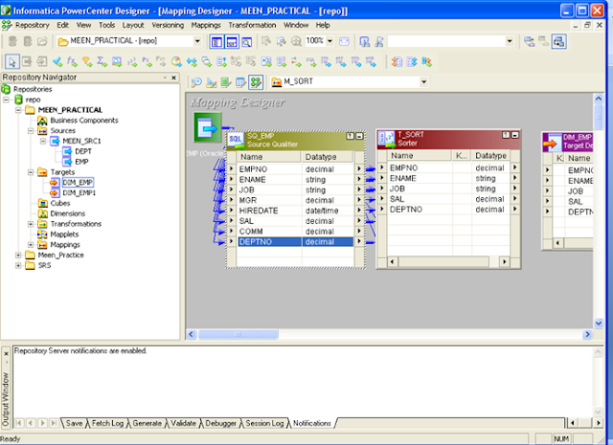Select the DIM_EMP1 target in navigator
This screenshot has width=613, height=445.
tap(79, 192)
